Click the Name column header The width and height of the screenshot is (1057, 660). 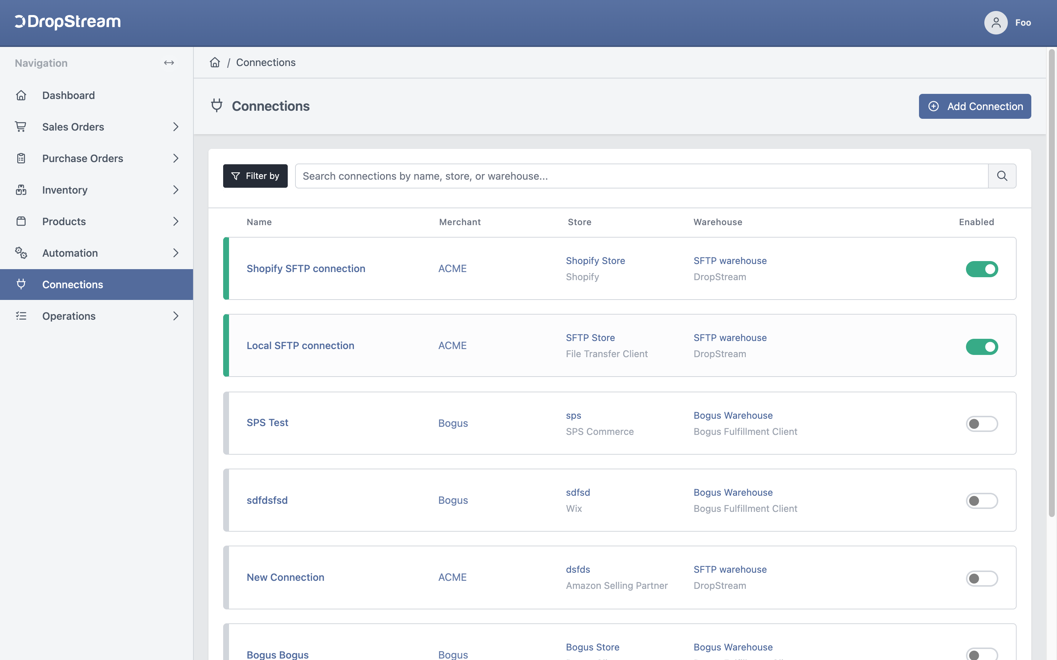(259, 222)
